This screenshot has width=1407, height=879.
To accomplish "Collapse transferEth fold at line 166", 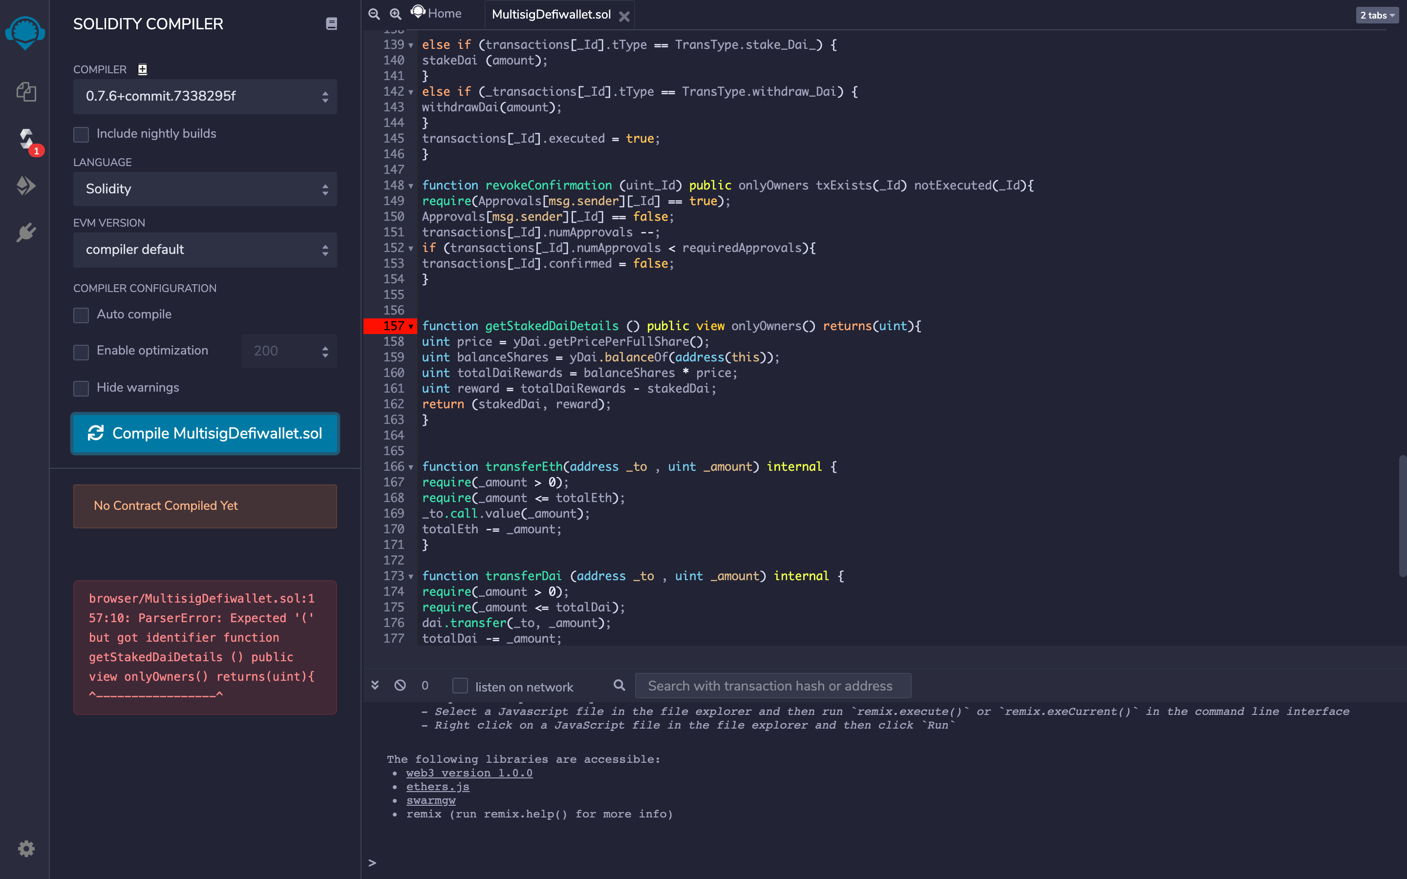I will tap(411, 467).
